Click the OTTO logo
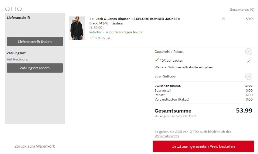This screenshot has width=258, height=154. click(13, 9)
